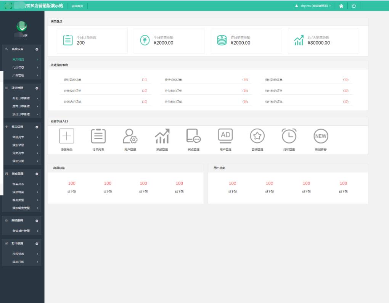Click the 待送达的订单 pending row
The height and width of the screenshot is (303, 389).
[x=105, y=102]
